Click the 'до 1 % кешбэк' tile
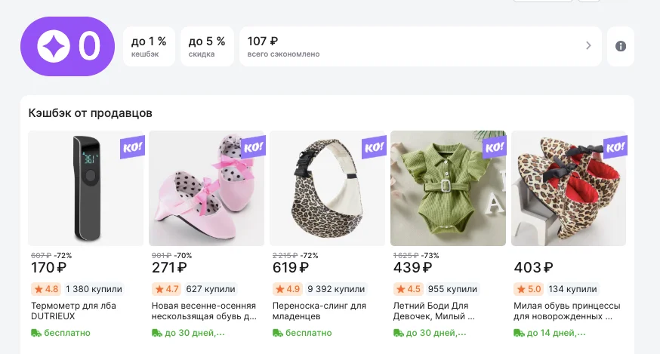The height and width of the screenshot is (354, 660). pos(149,47)
